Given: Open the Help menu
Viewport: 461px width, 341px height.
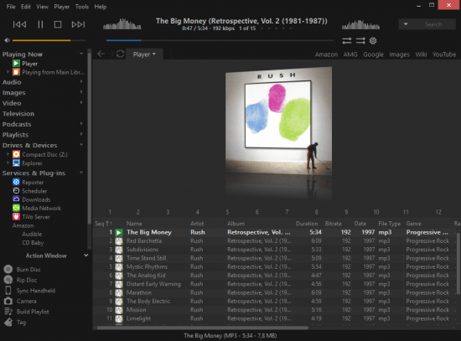Looking at the screenshot, I should click(101, 7).
